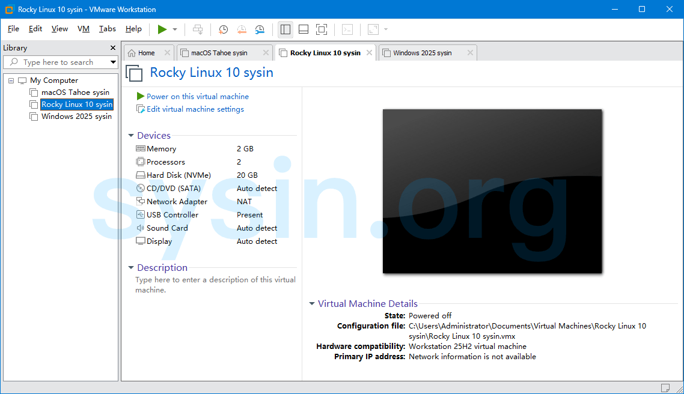
Task: Take a snapshot of this virtual machine
Action: point(223,29)
